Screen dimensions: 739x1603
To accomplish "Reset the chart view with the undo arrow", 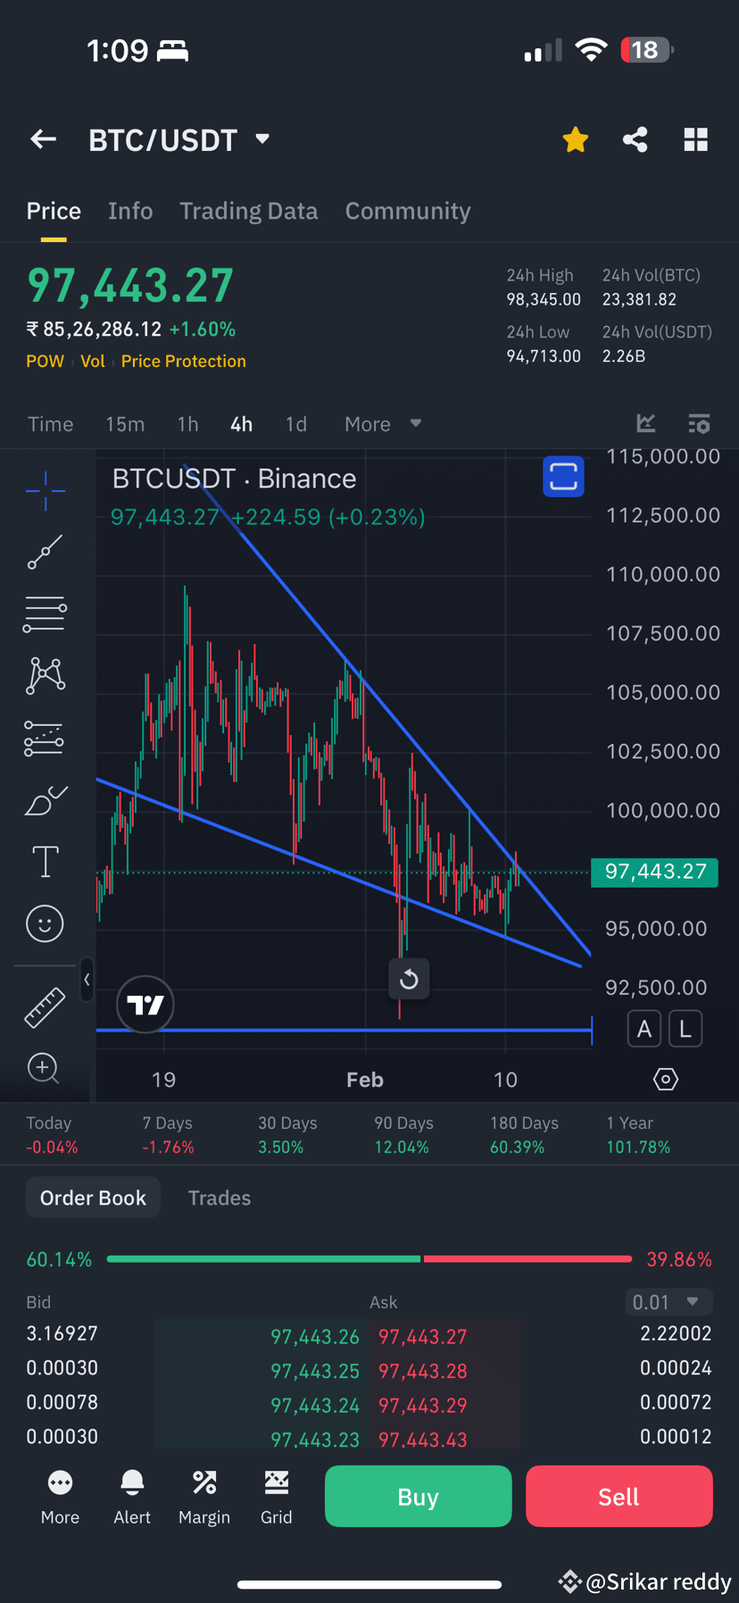I will pos(409,980).
